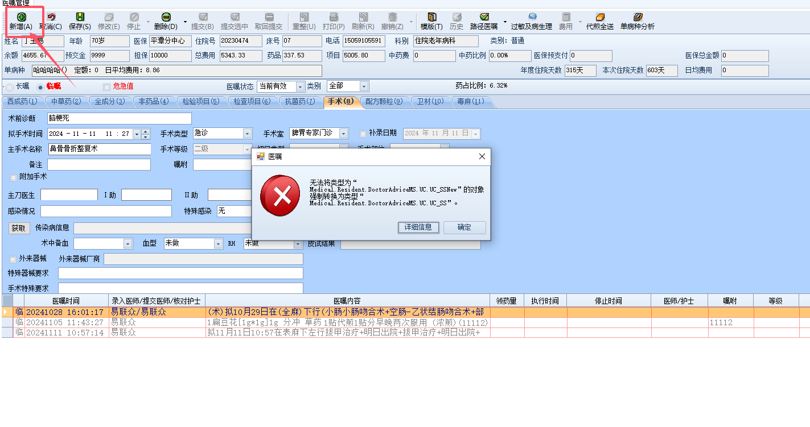The height and width of the screenshot is (427, 810).
Task: Select the 检查项目(6) tab
Action: tap(252, 102)
